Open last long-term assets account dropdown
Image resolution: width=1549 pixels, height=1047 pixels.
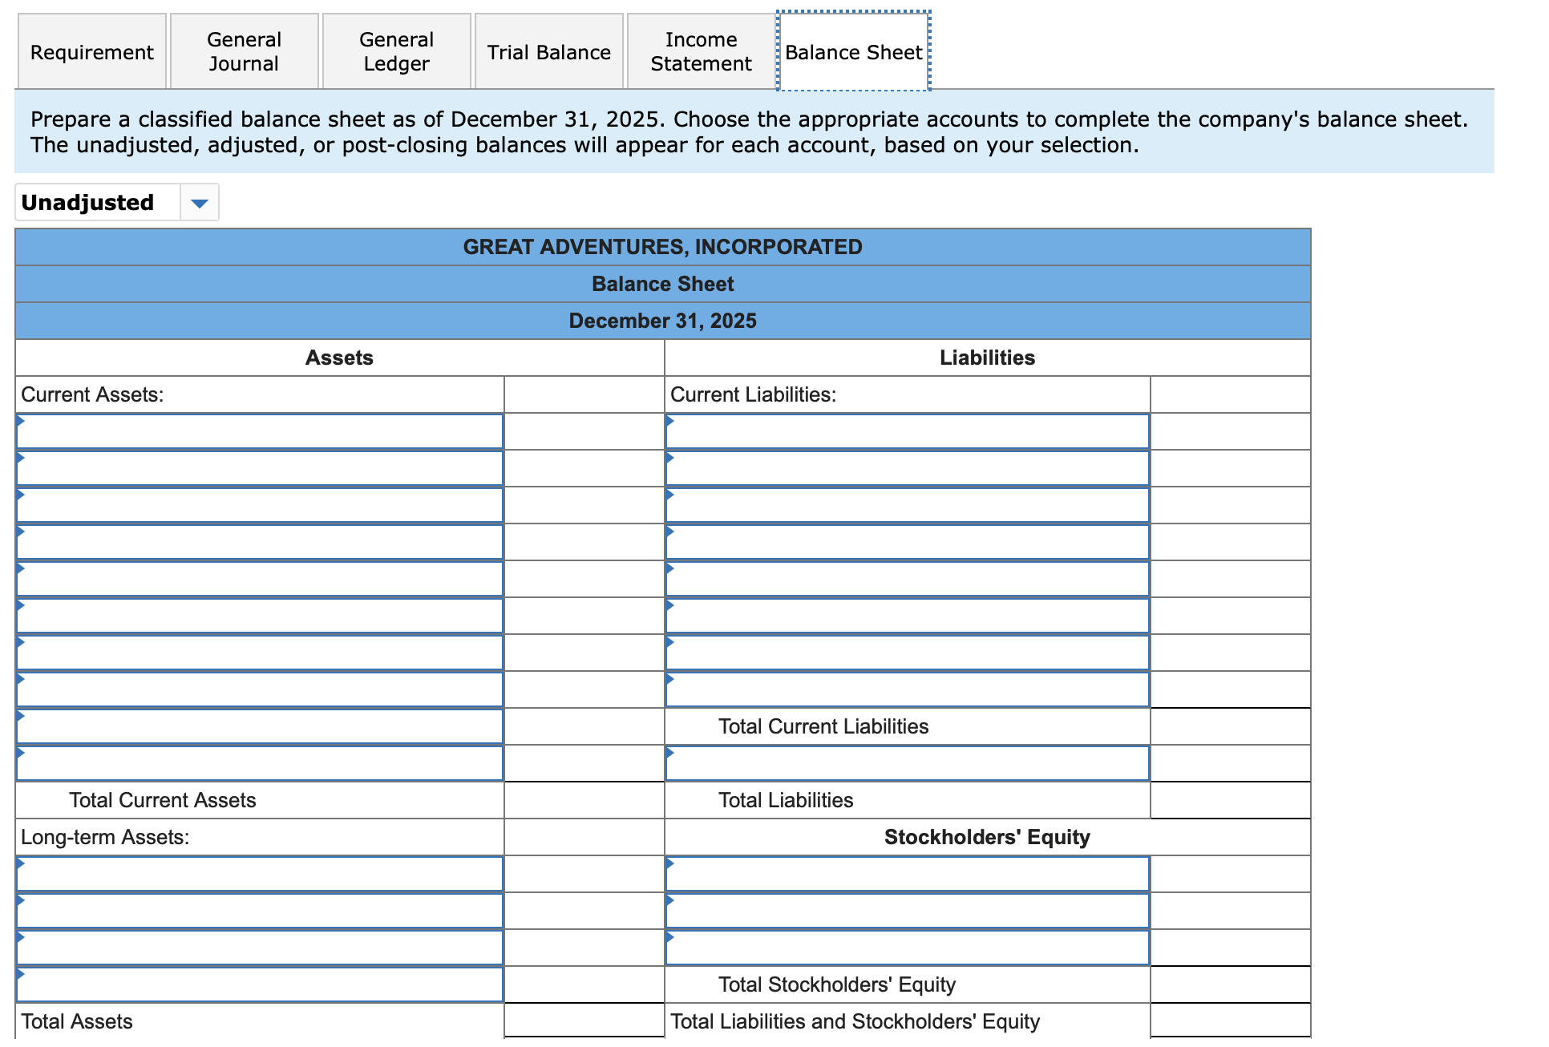tap(259, 985)
